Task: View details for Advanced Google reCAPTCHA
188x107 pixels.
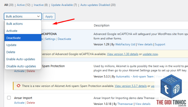Action: 145,44
